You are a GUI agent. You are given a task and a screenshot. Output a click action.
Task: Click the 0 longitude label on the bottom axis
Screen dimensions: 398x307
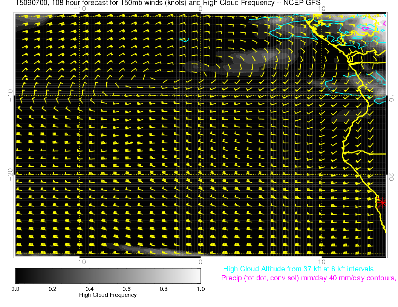coord(201,261)
